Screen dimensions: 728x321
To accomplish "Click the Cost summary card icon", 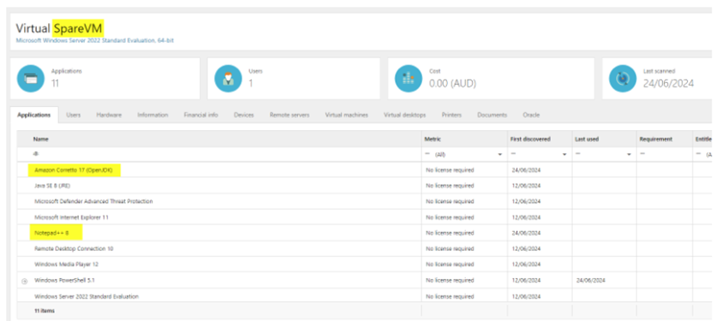I will click(408, 79).
